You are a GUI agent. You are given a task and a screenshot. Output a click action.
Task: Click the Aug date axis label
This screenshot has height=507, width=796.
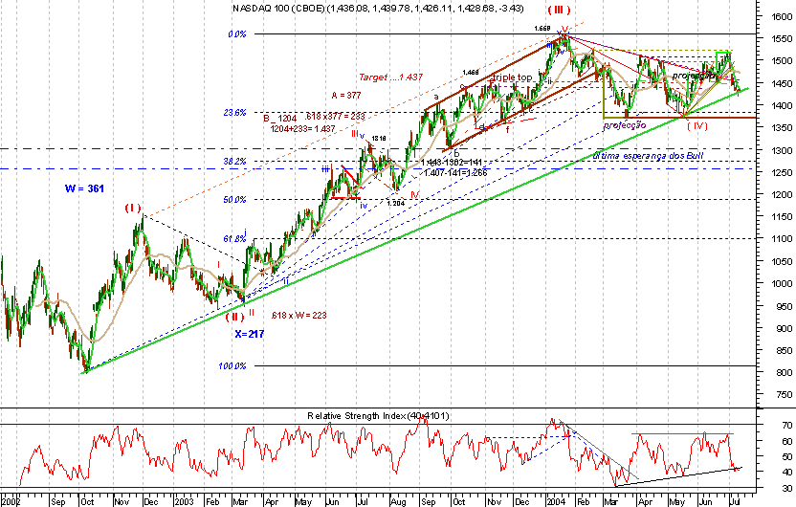click(x=399, y=502)
